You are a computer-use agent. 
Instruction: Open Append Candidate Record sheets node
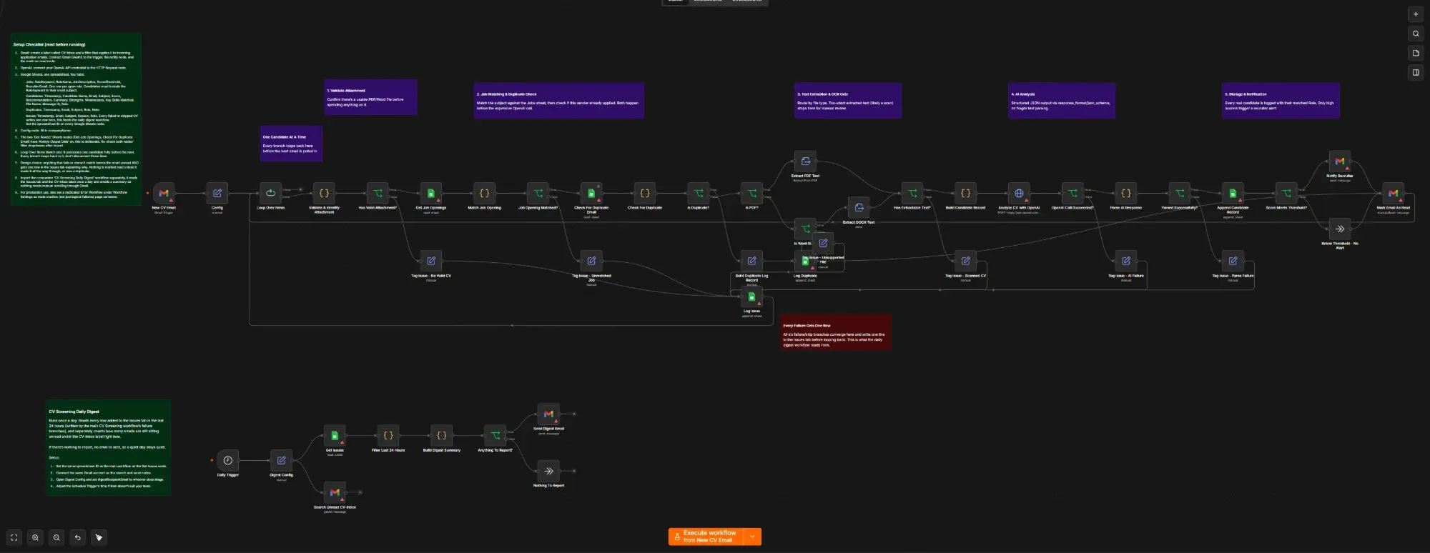pos(1233,193)
